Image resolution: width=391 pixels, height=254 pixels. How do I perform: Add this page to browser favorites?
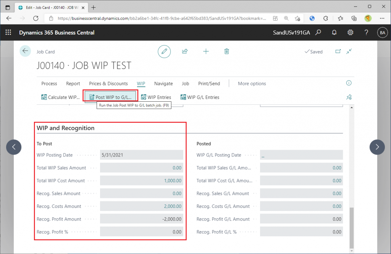(297, 18)
